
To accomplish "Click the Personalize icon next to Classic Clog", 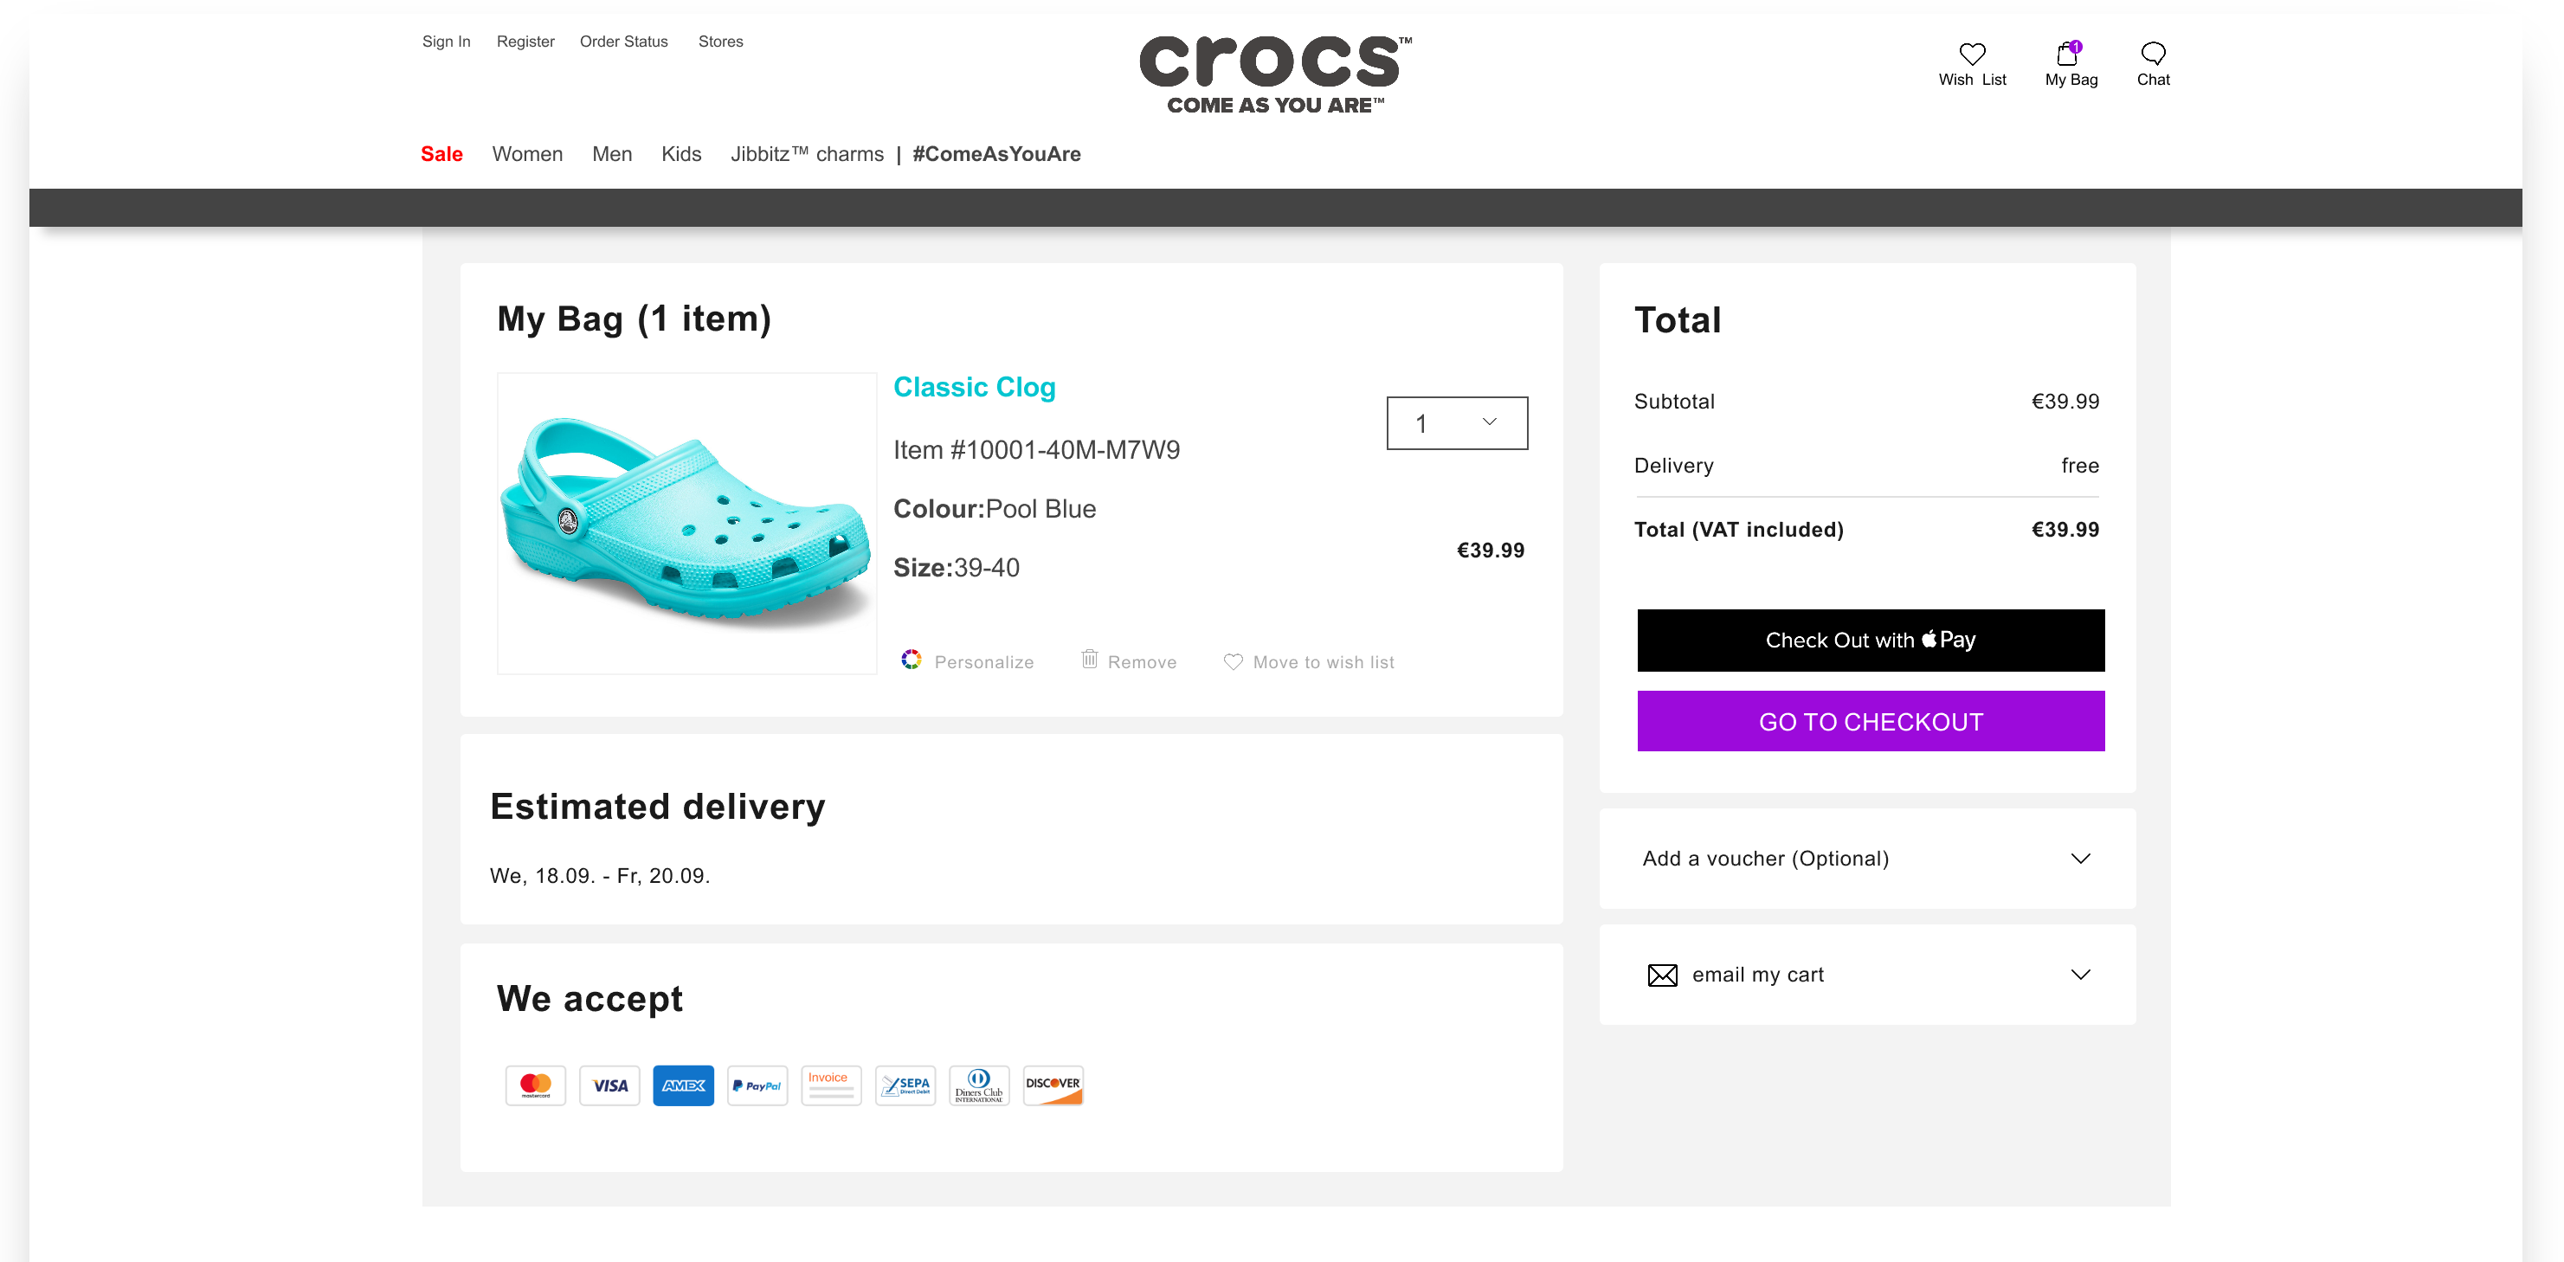I will (x=911, y=662).
